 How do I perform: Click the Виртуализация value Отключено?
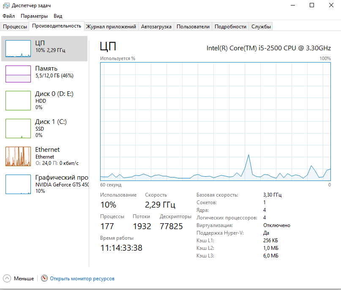click(277, 225)
